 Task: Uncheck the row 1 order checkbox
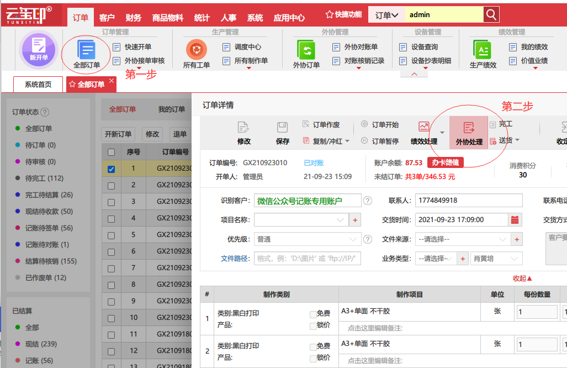coord(111,169)
